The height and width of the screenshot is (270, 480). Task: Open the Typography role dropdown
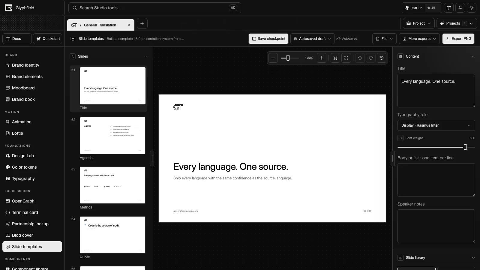tap(436, 125)
